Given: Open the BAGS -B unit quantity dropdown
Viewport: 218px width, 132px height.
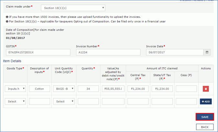Looking at the screenshot, I should [64, 89].
